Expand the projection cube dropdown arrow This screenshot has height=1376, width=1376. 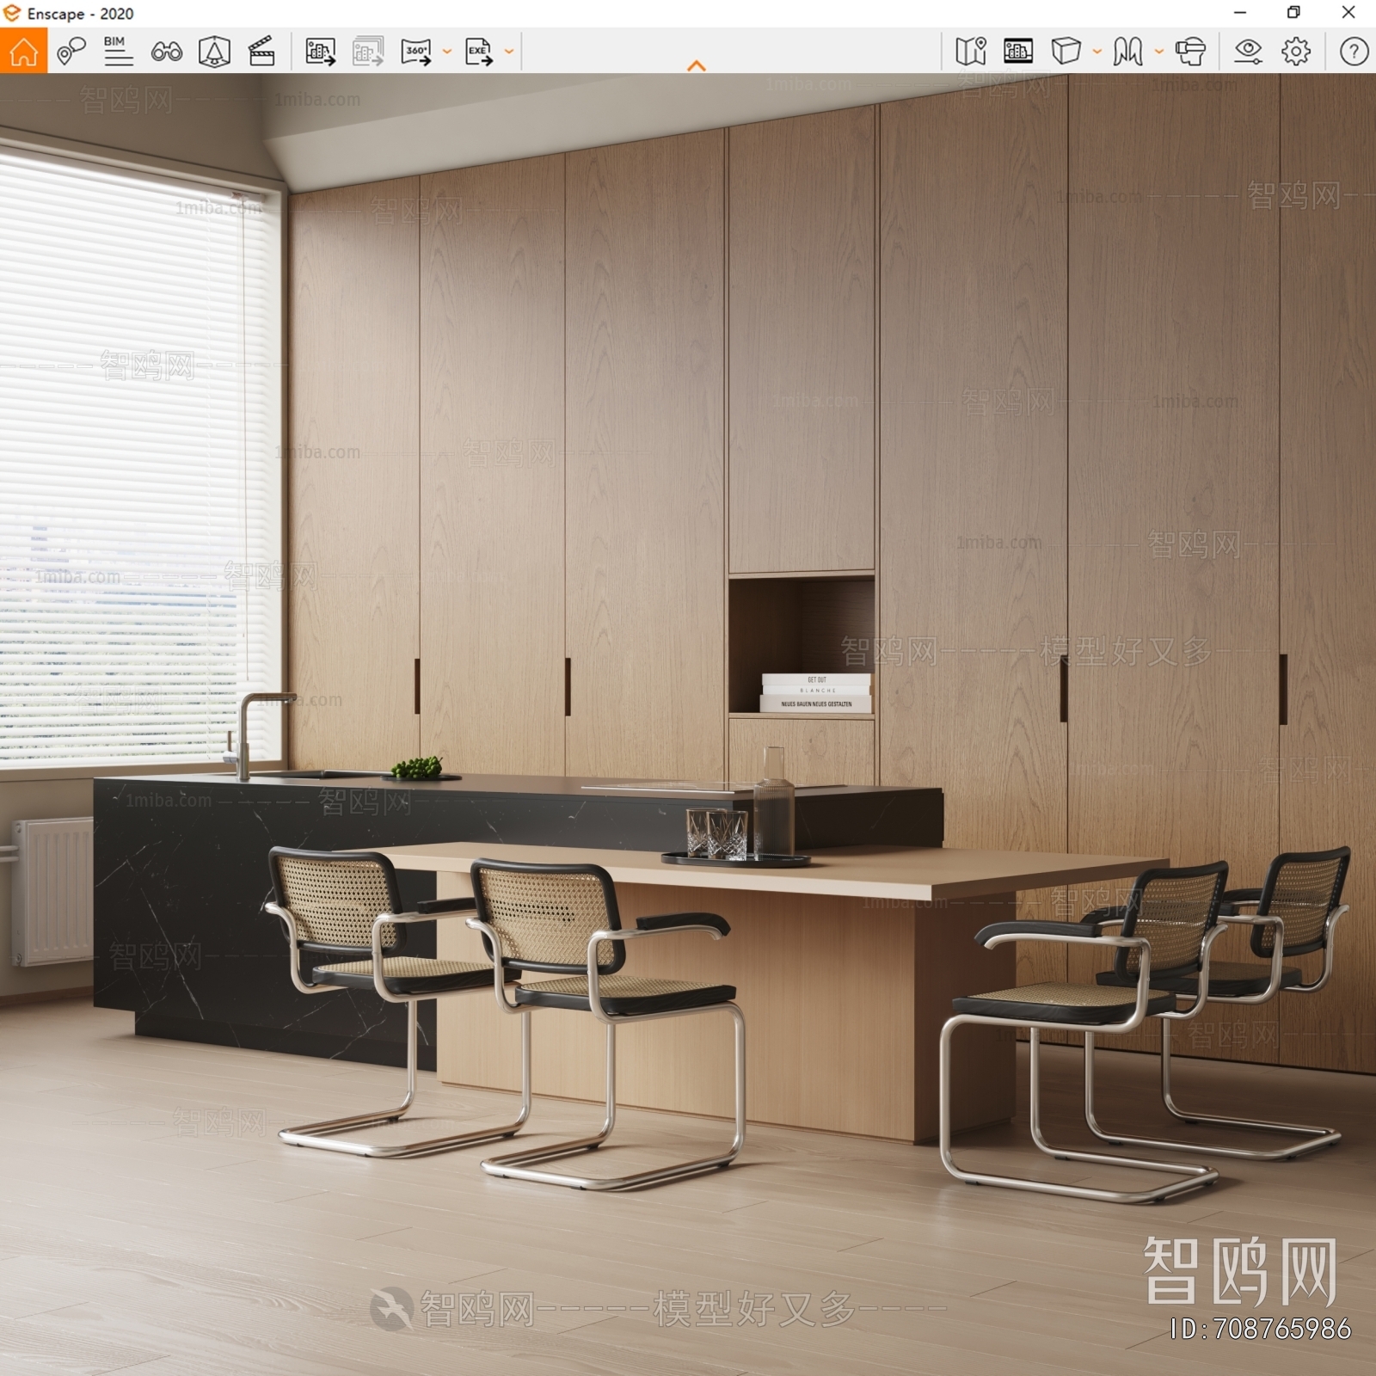[1097, 52]
